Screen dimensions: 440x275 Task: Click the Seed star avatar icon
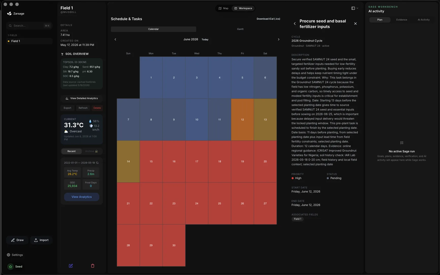coord(10,267)
